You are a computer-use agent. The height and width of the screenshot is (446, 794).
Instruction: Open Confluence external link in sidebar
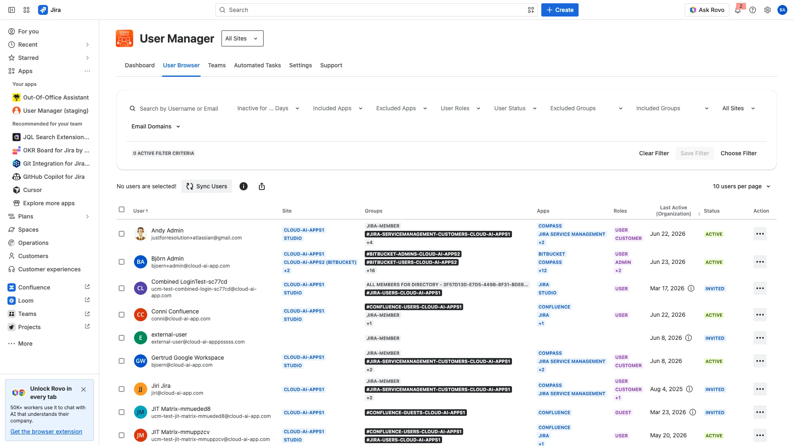coord(87,287)
